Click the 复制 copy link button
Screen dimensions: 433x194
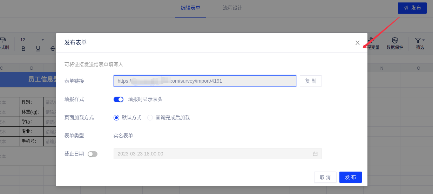pyautogui.click(x=311, y=81)
